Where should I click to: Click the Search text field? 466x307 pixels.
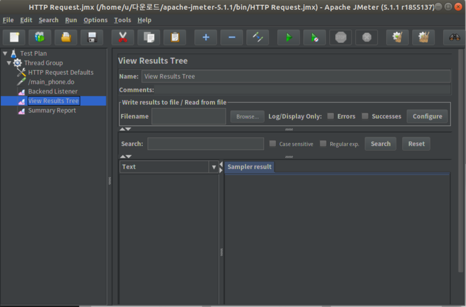point(205,144)
